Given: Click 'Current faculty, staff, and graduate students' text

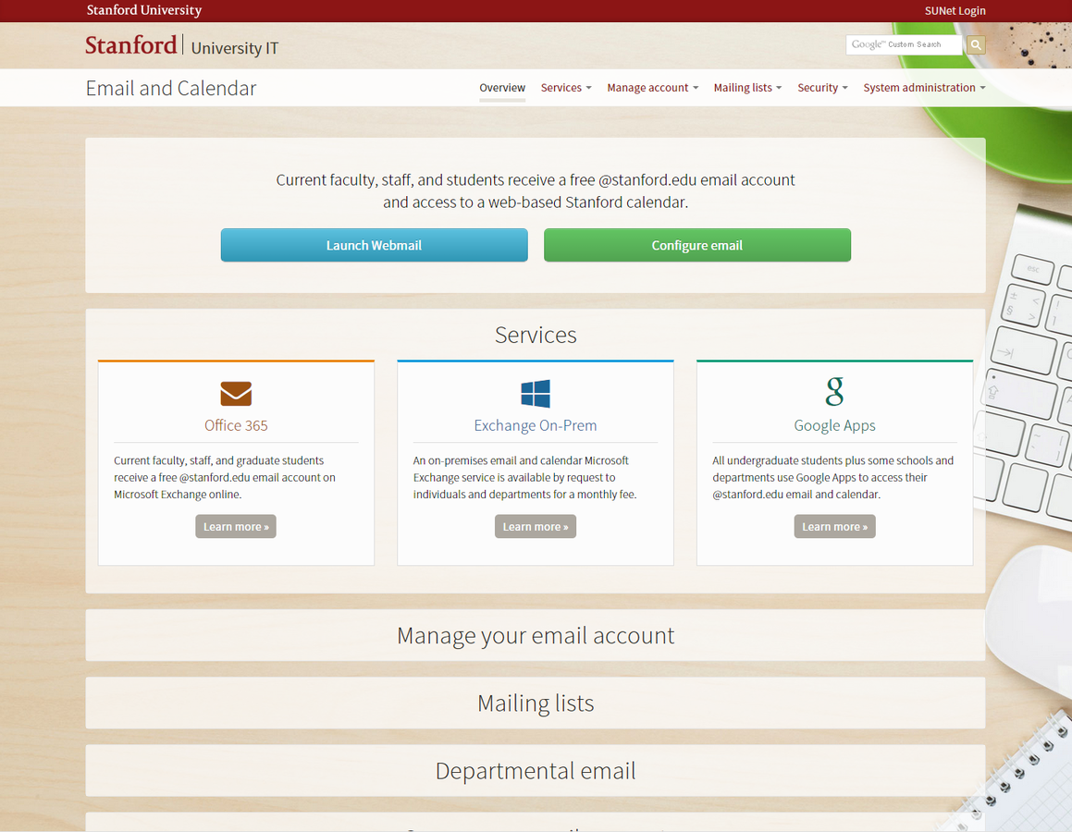Looking at the screenshot, I should click(224, 478).
